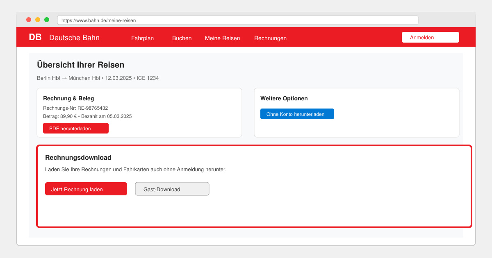The width and height of the screenshot is (492, 258).
Task: Click the Rechnungsdownload section heading
Action: 78,157
